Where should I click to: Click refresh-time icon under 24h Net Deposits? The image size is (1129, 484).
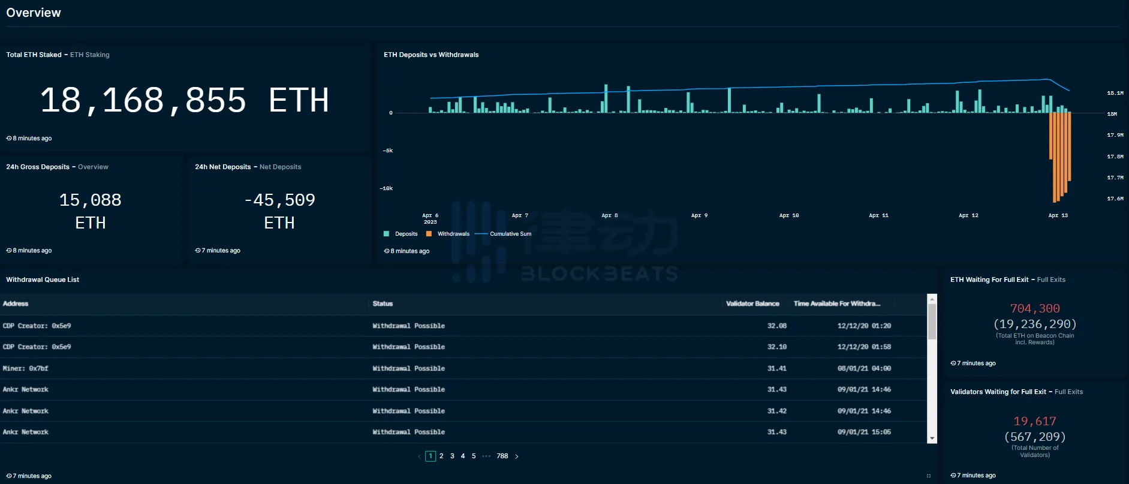click(198, 251)
